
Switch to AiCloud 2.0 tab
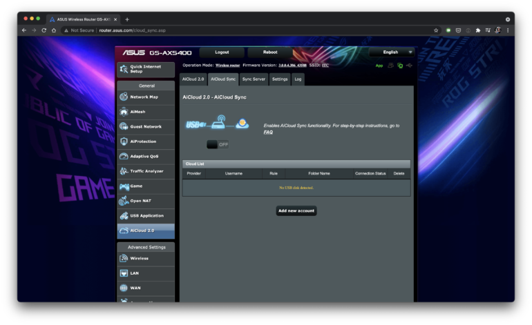click(x=193, y=79)
